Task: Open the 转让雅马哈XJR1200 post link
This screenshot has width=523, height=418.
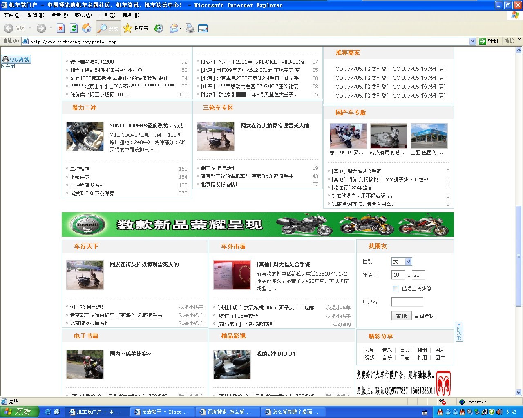Action: tap(92, 62)
